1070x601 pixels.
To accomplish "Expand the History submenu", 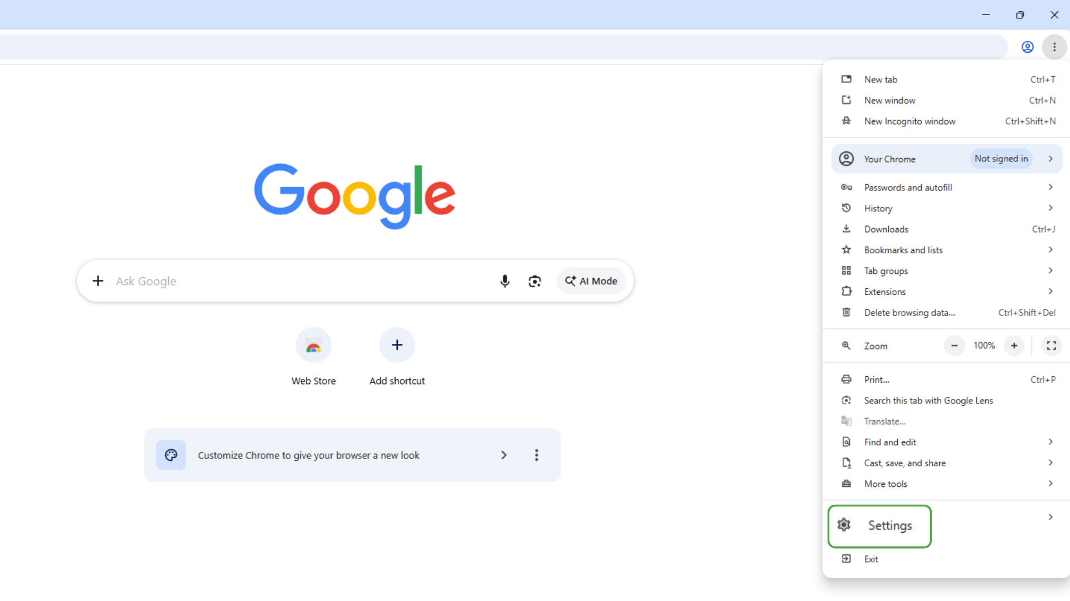I will 947,208.
